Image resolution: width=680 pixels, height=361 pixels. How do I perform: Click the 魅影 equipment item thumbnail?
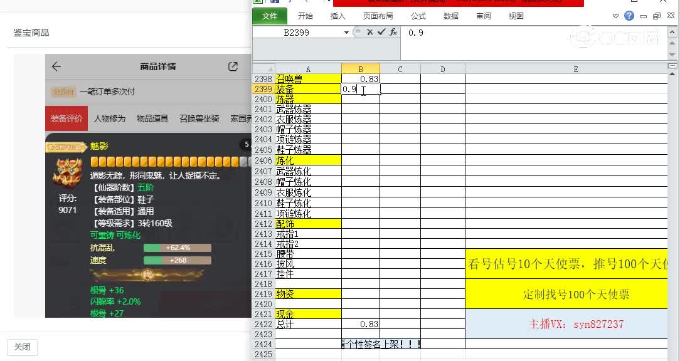pos(68,172)
